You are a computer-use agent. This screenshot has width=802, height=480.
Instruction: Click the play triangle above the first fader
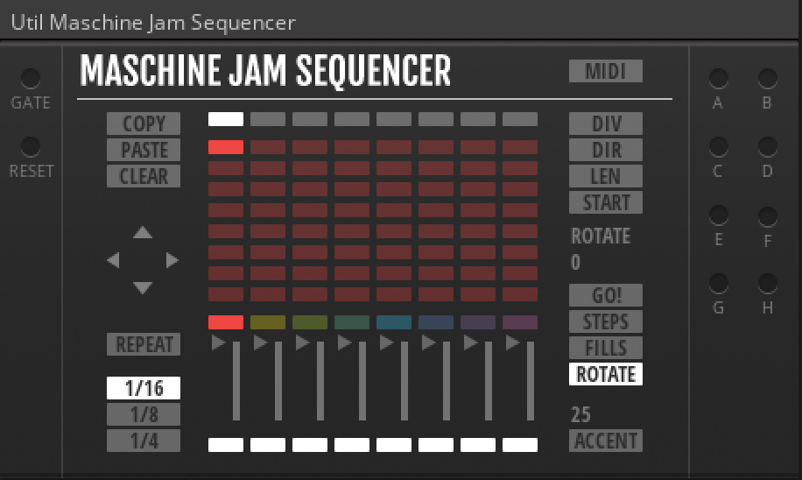(218, 343)
